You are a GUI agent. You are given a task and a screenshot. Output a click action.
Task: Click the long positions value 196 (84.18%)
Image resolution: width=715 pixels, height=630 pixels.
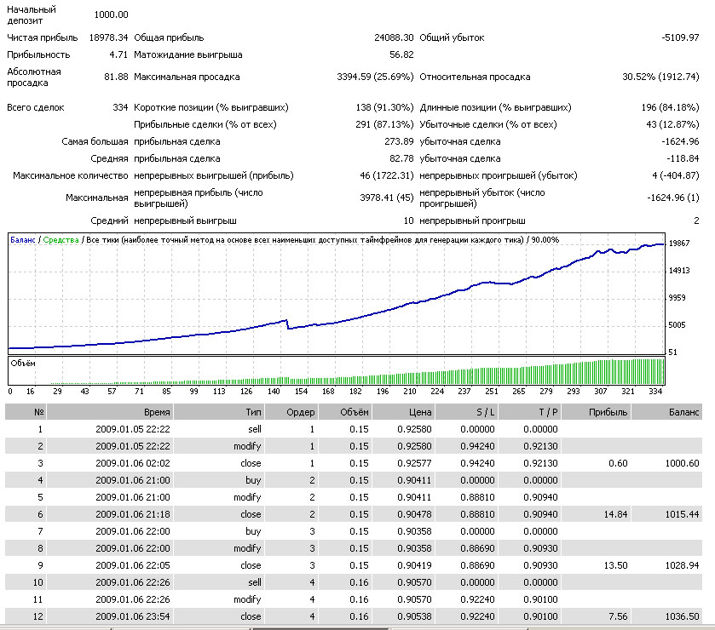click(670, 107)
